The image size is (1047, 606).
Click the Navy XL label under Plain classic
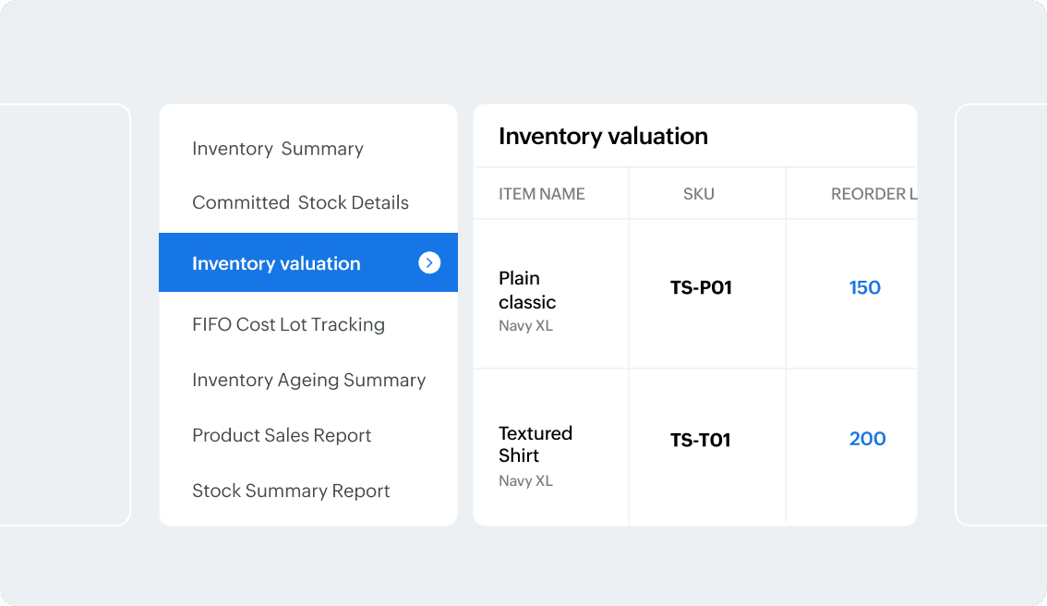click(x=525, y=325)
